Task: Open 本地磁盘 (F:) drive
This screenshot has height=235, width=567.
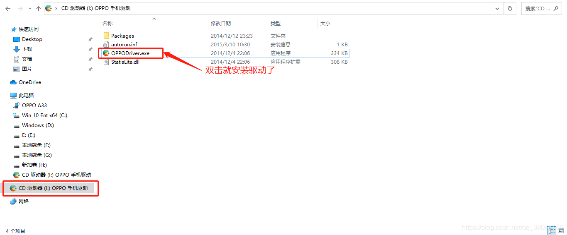Action: 36,145
